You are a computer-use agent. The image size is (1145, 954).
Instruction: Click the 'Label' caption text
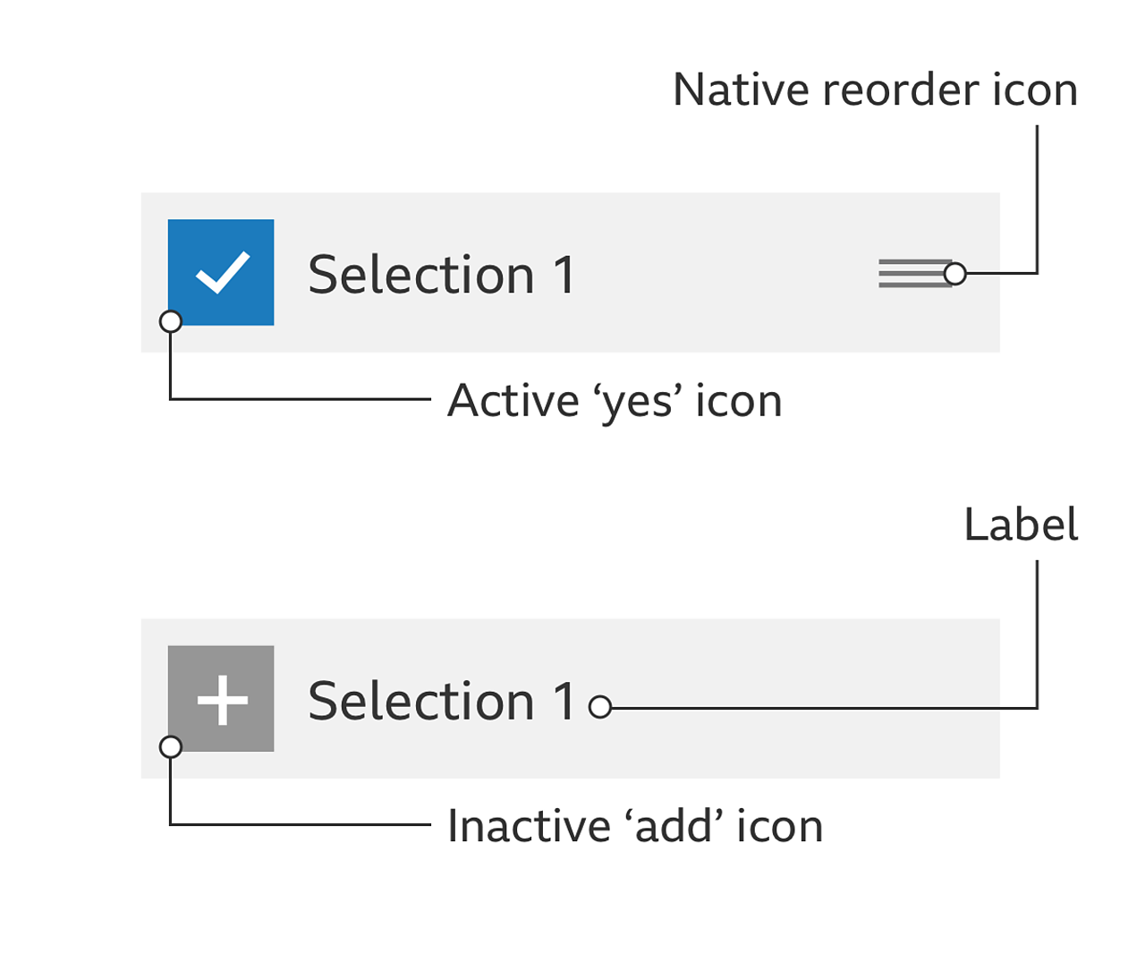(1021, 525)
